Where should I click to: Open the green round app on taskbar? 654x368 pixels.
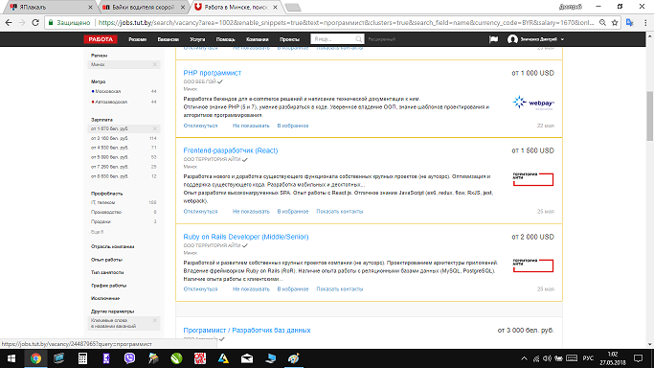coord(176,358)
